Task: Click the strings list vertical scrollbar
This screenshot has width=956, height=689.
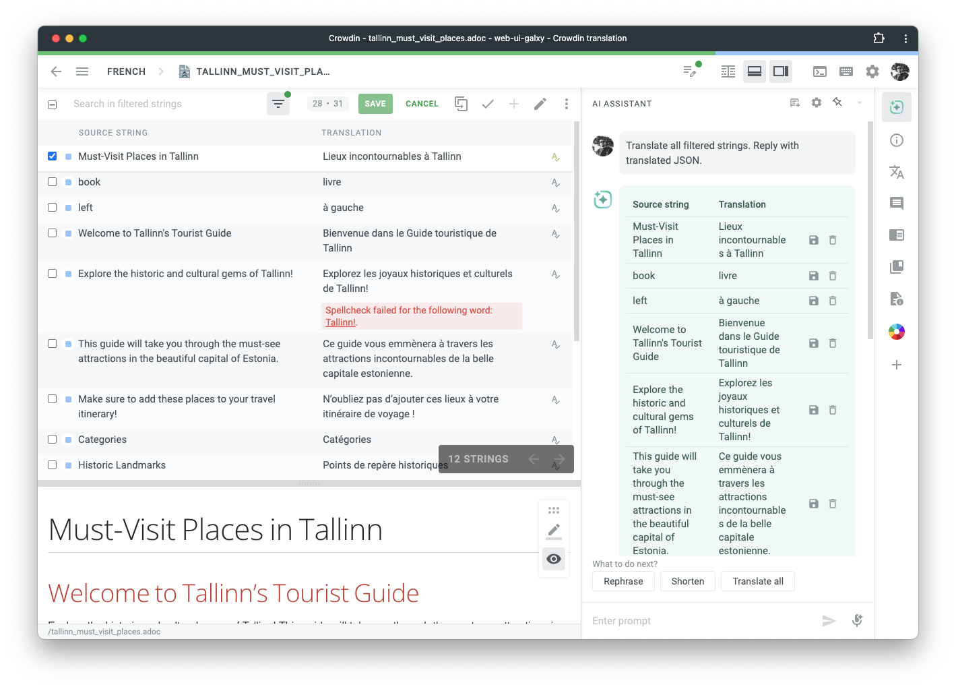Action: (577, 231)
